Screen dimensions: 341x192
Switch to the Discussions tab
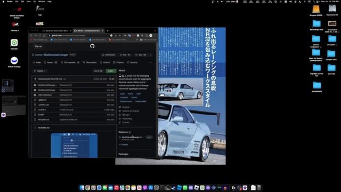coord(90,62)
